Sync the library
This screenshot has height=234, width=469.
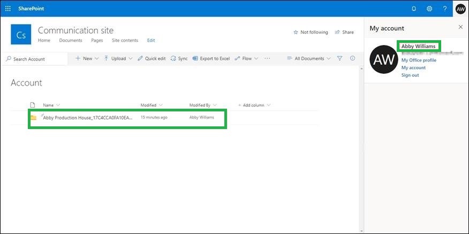click(179, 59)
